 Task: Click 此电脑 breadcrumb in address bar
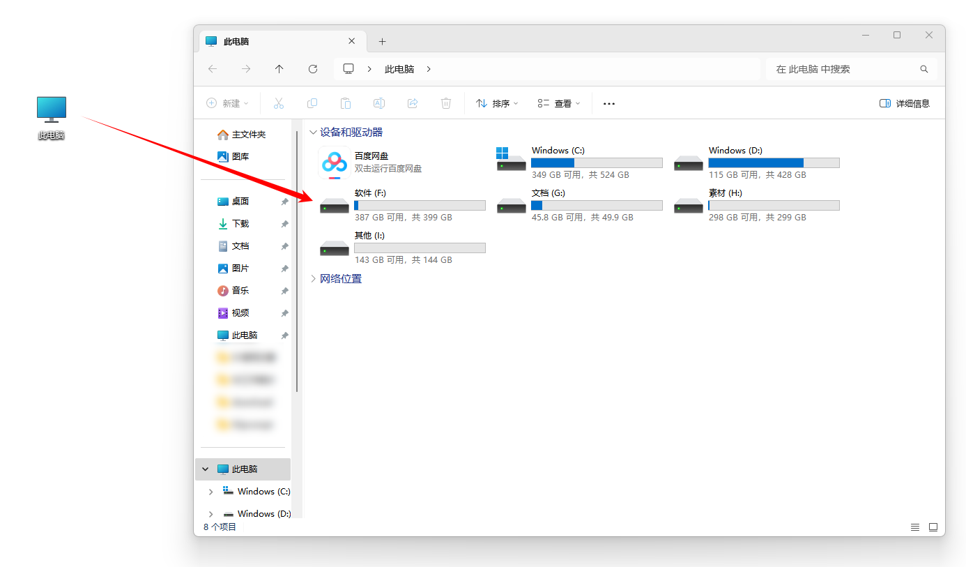point(399,69)
